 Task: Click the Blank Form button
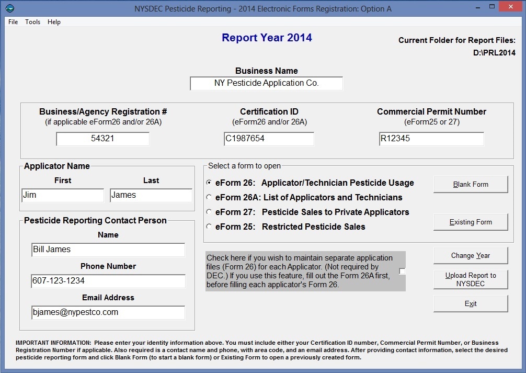(471, 184)
